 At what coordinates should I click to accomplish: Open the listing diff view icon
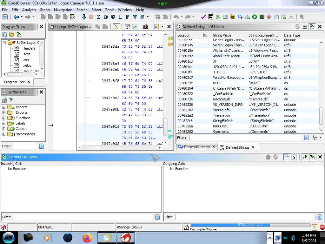pyautogui.click(x=135, y=27)
